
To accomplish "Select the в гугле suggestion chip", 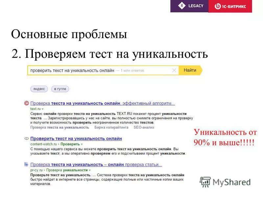I will 60,89.
